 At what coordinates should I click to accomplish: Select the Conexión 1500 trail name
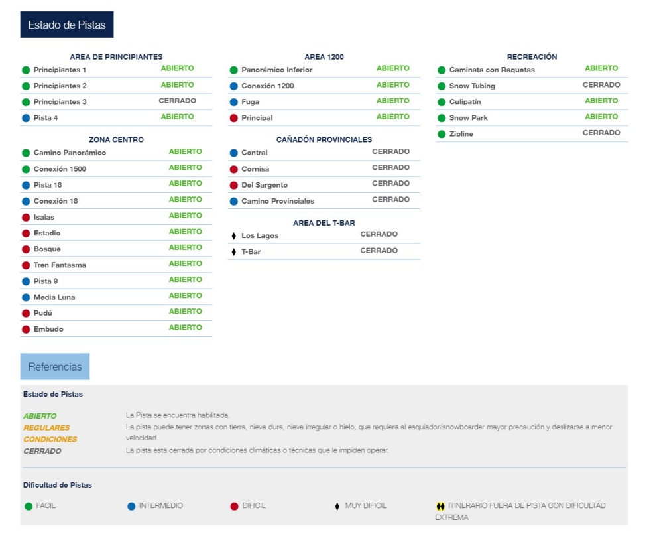(x=60, y=169)
